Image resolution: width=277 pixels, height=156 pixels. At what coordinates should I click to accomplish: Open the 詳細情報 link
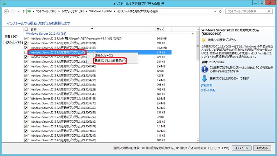pos(206,85)
